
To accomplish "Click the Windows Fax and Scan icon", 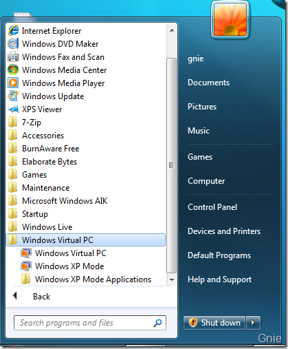I will pyautogui.click(x=13, y=57).
